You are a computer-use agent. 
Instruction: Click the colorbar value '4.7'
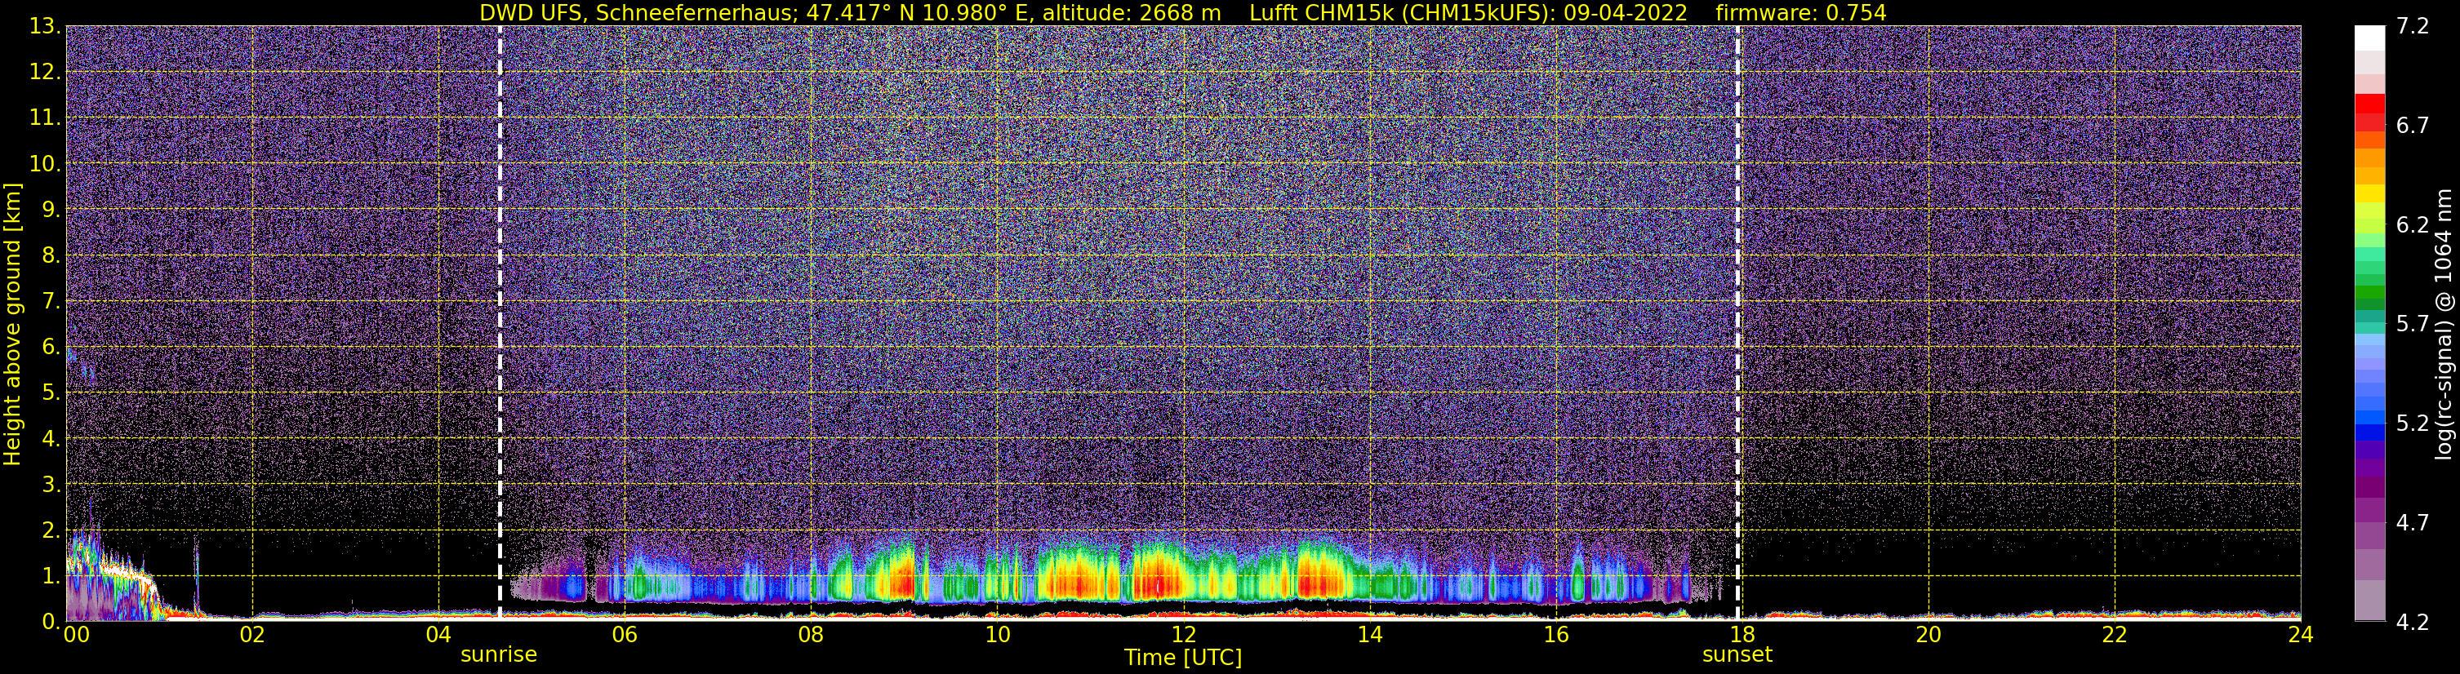2413,523
